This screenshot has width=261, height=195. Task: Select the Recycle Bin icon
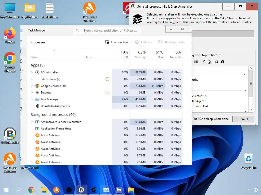pos(248,161)
